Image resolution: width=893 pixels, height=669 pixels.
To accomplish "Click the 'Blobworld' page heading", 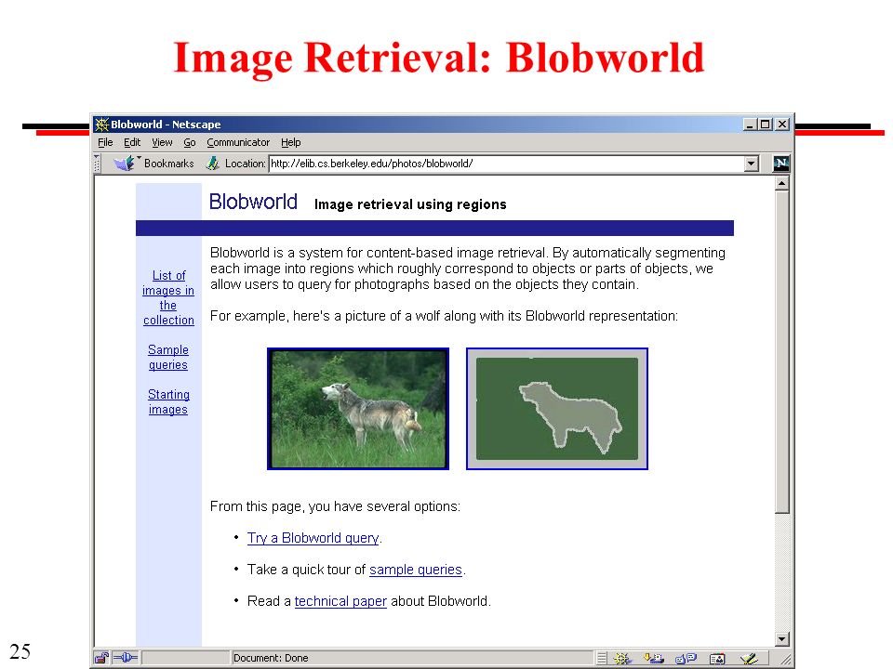I will (x=253, y=202).
